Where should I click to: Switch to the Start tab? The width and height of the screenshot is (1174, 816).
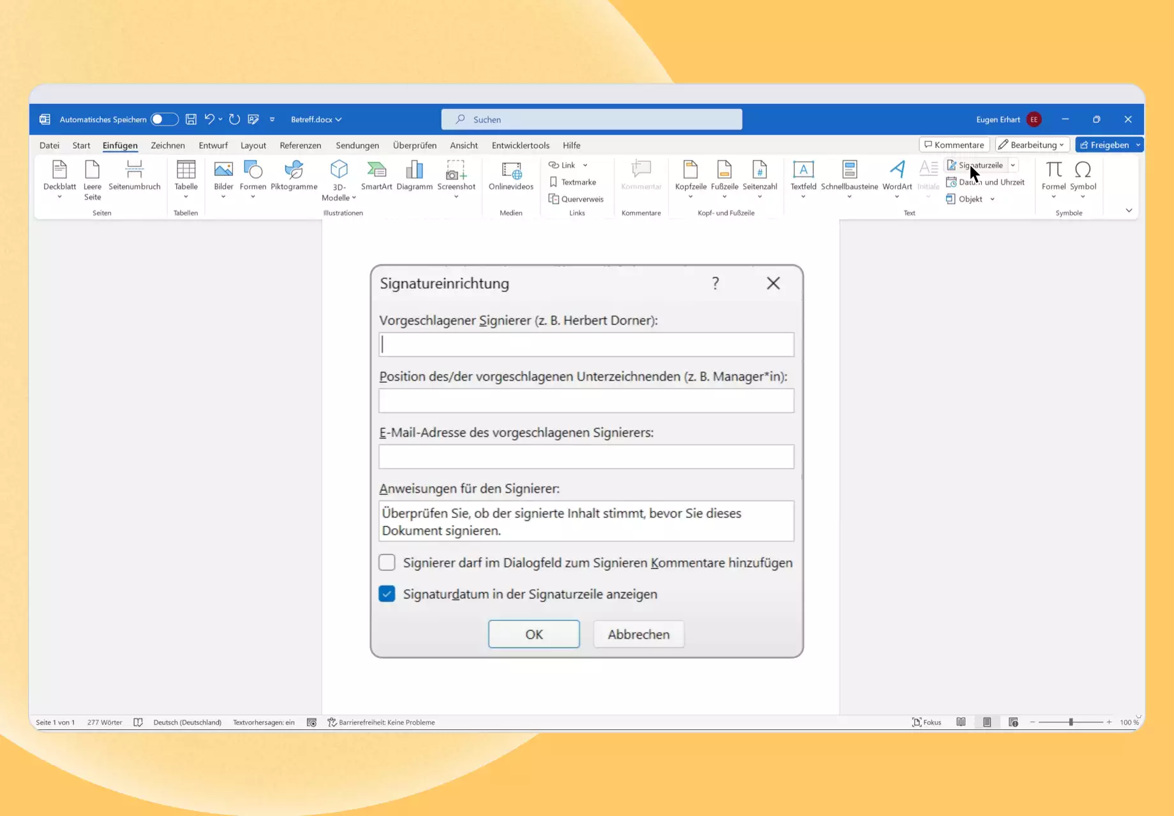pyautogui.click(x=81, y=145)
